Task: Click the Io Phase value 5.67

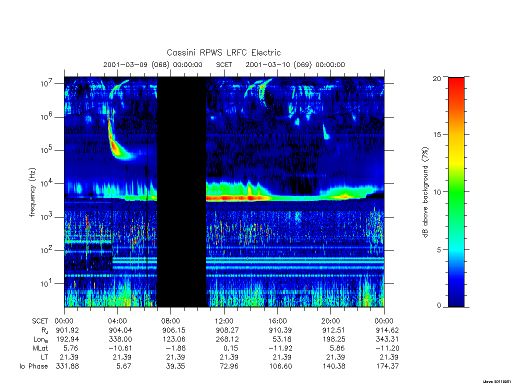Action: [124, 366]
